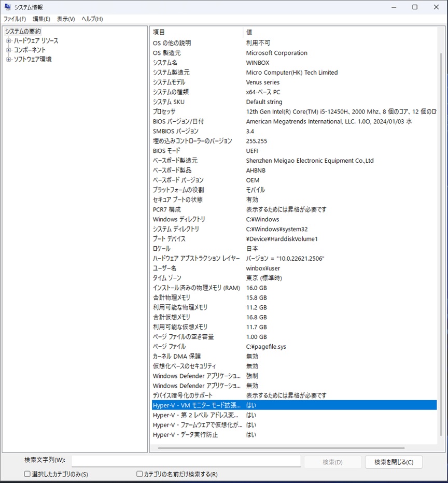Select the システム ディレクトリ row
Viewport: 448px width, 483px height.
click(294, 229)
